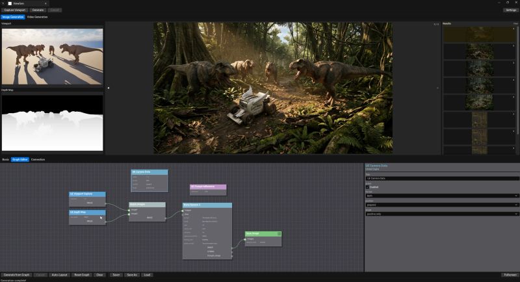The image size is (520, 282).
Task: Click the IMAGE output port of UE Viewport Capture
Action: tap(106, 203)
